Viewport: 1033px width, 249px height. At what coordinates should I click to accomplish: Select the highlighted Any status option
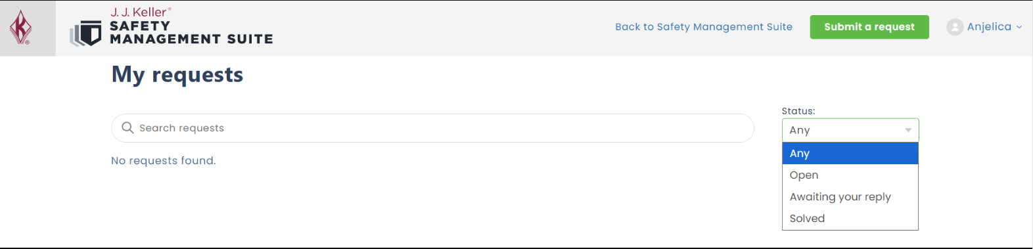point(850,153)
